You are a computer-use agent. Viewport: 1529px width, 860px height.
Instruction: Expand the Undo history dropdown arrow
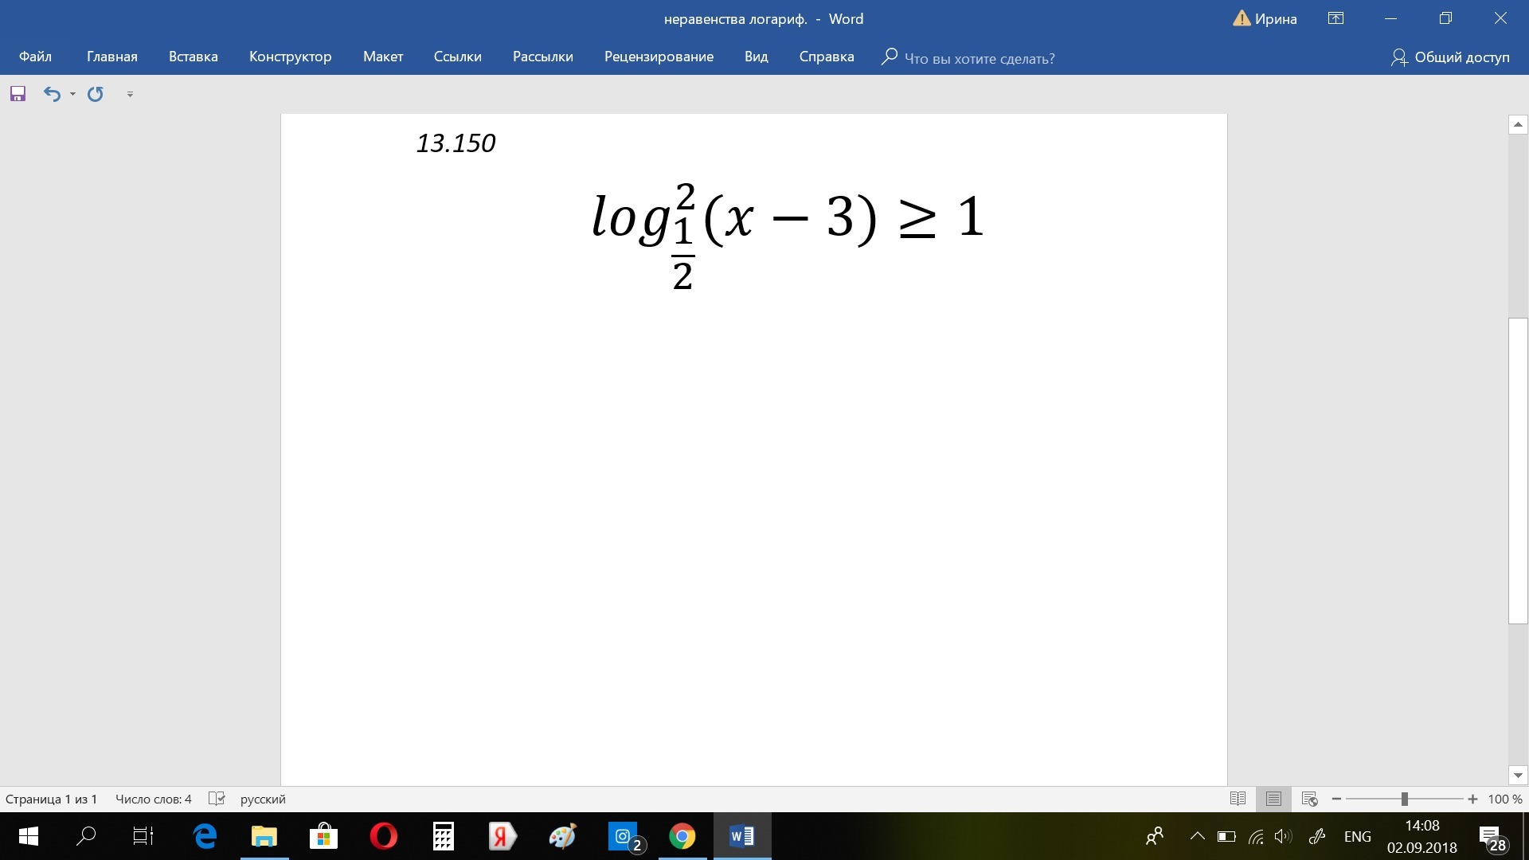(x=72, y=94)
